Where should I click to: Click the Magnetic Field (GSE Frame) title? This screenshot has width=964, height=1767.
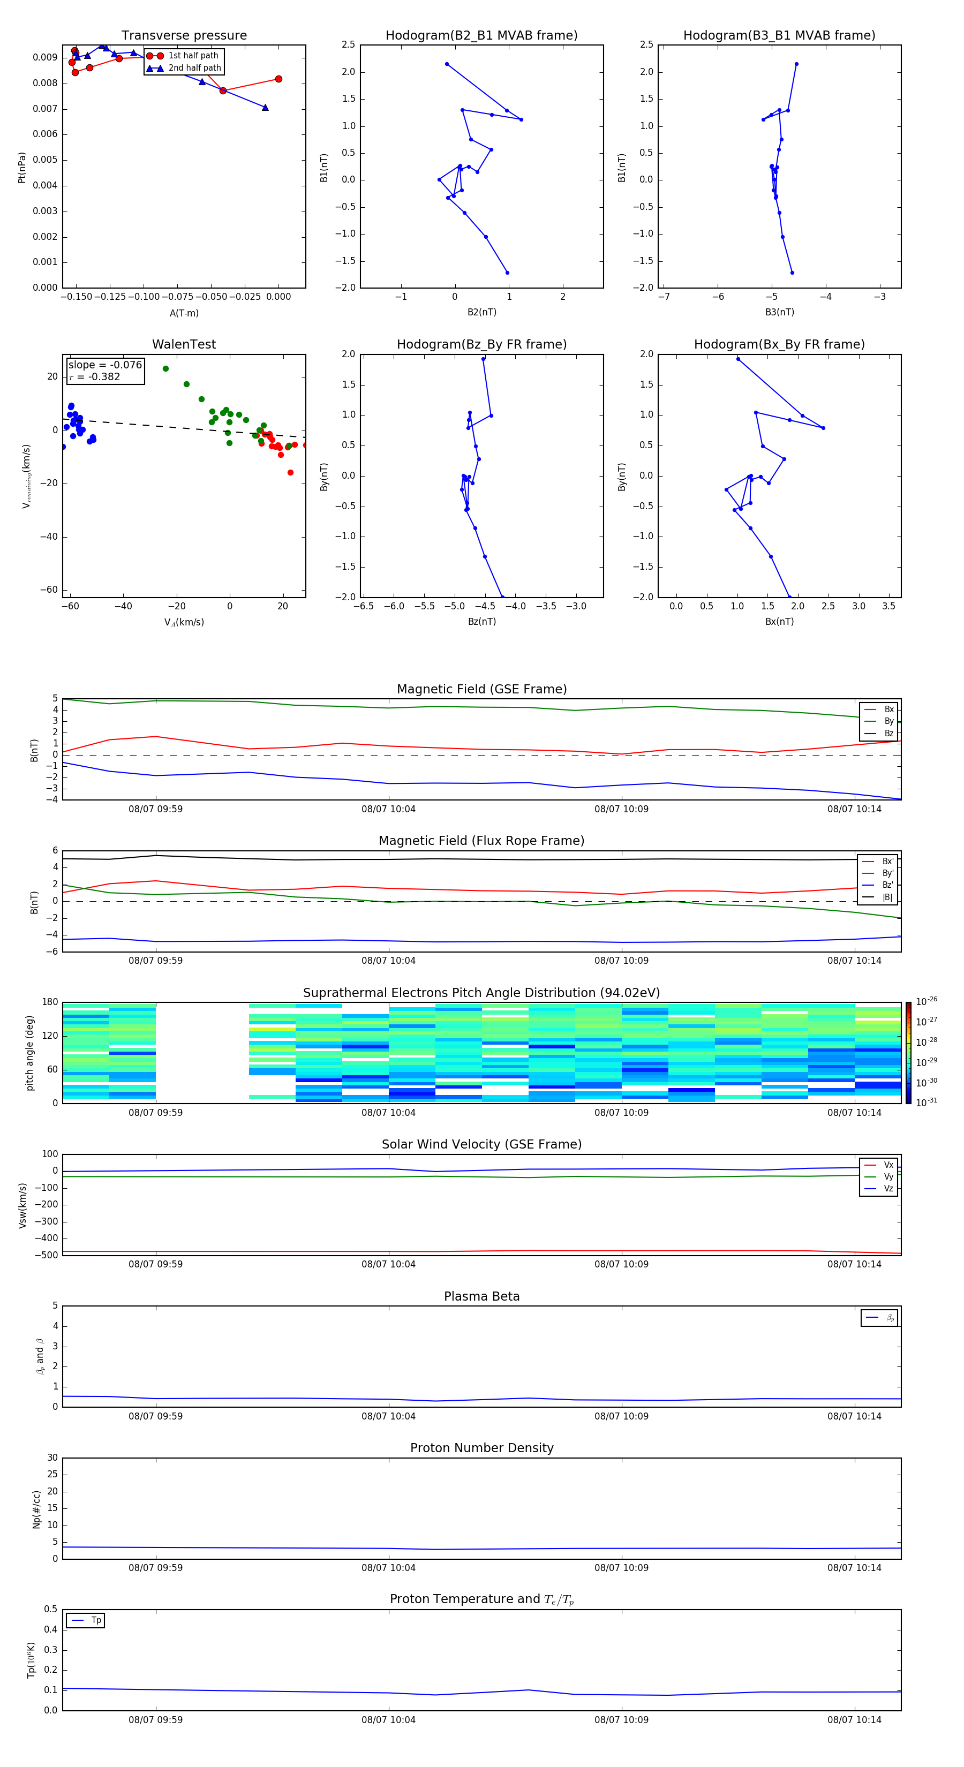(481, 689)
